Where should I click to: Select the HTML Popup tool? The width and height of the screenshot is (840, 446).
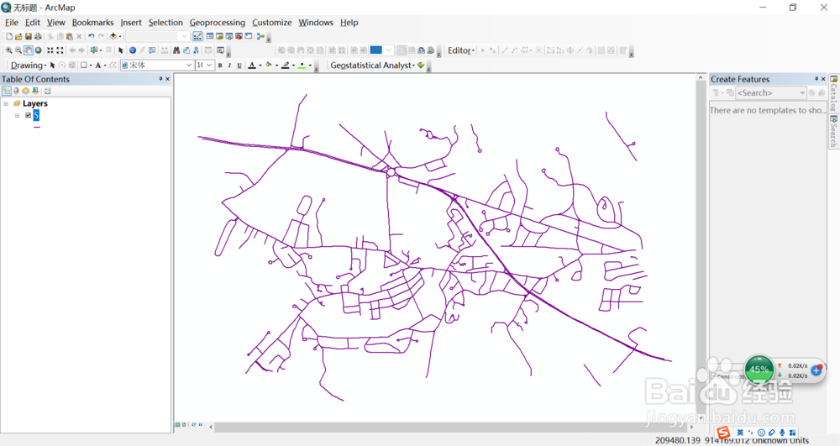point(152,50)
